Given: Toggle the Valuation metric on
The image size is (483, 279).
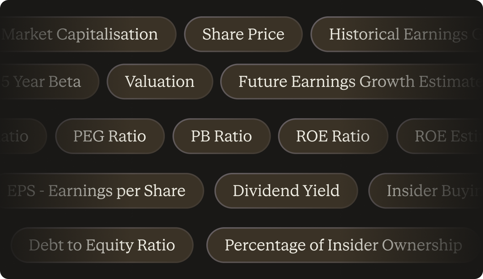Looking at the screenshot, I should click(160, 82).
